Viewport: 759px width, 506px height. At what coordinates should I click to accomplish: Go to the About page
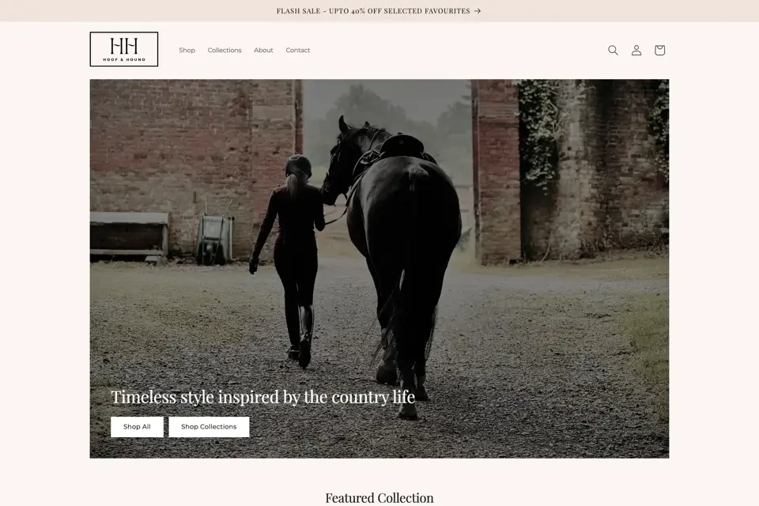tap(263, 50)
